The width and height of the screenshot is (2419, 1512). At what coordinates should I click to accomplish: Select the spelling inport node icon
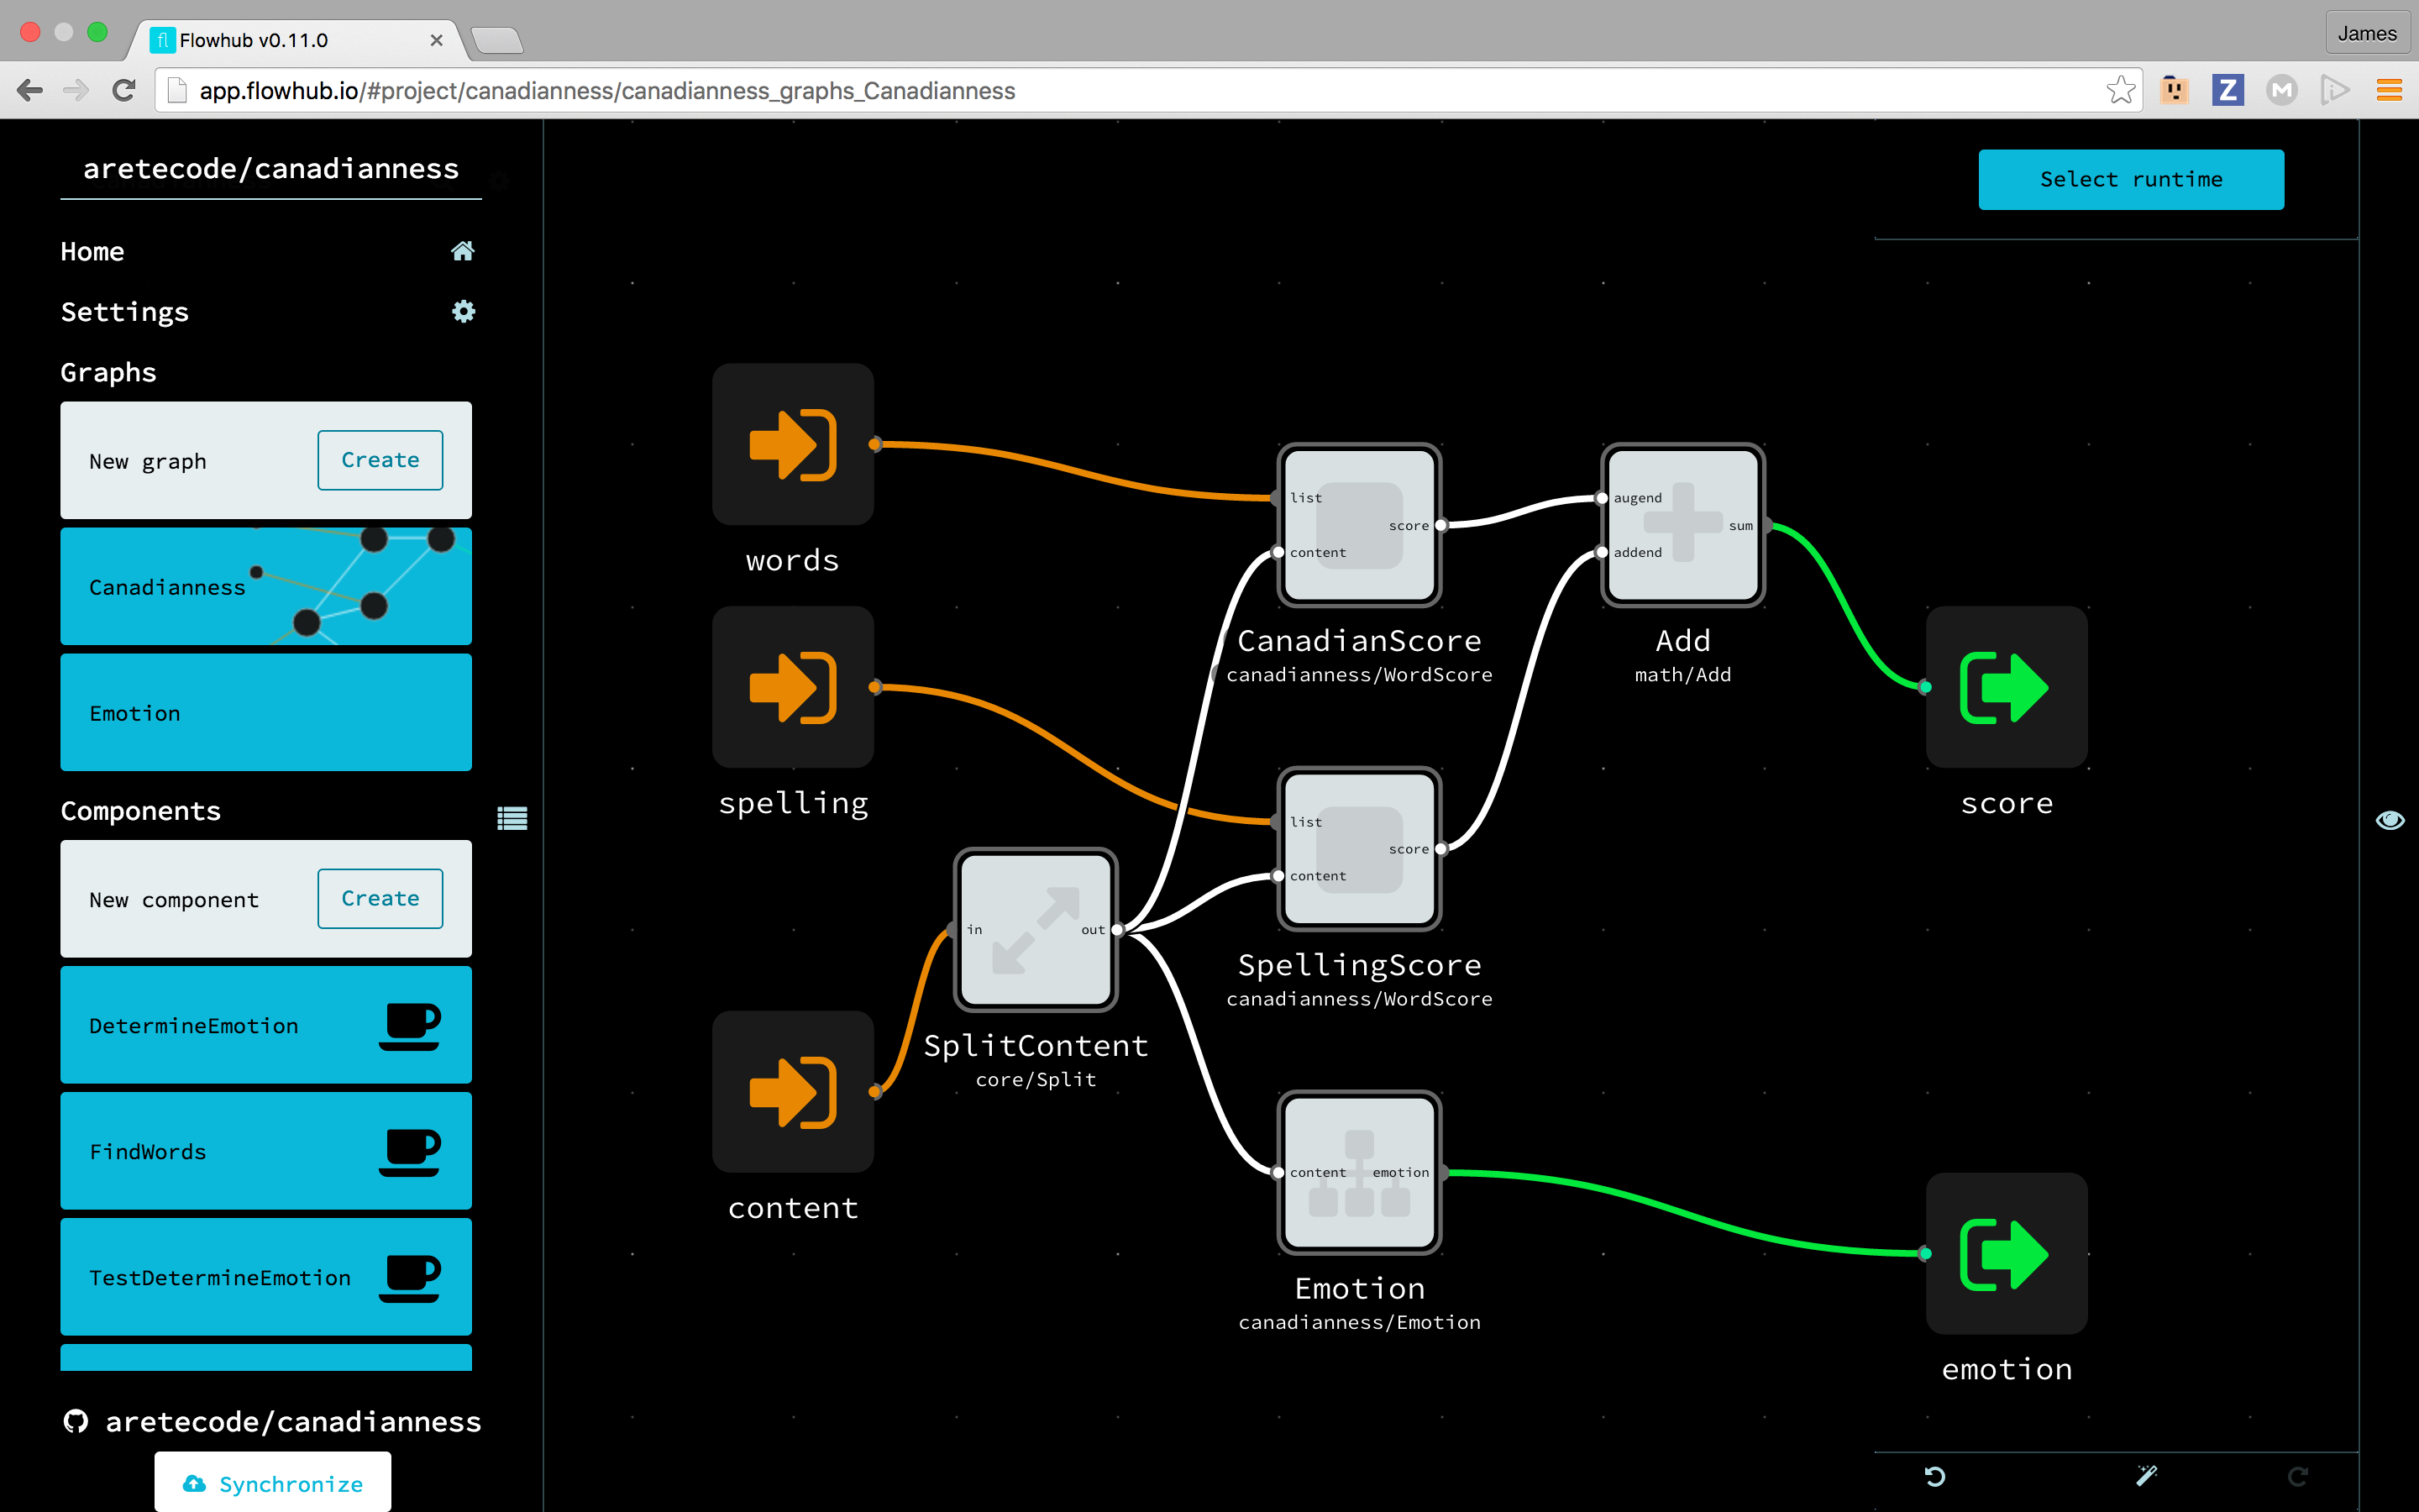[x=793, y=687]
